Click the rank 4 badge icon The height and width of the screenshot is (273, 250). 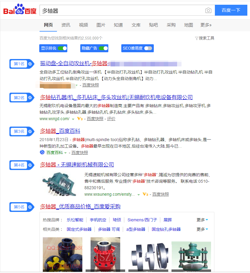(22, 165)
